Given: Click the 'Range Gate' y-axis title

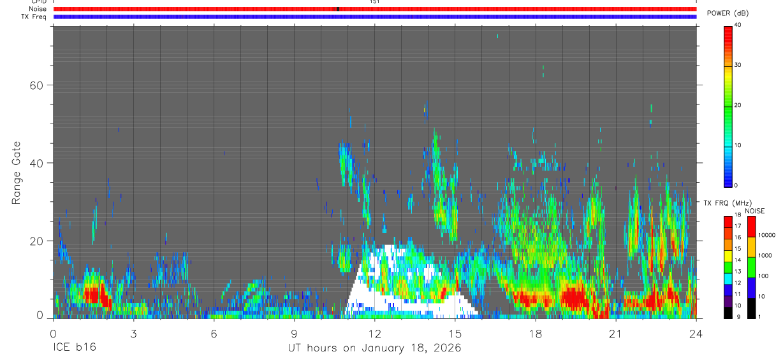Looking at the screenshot, I should point(17,173).
